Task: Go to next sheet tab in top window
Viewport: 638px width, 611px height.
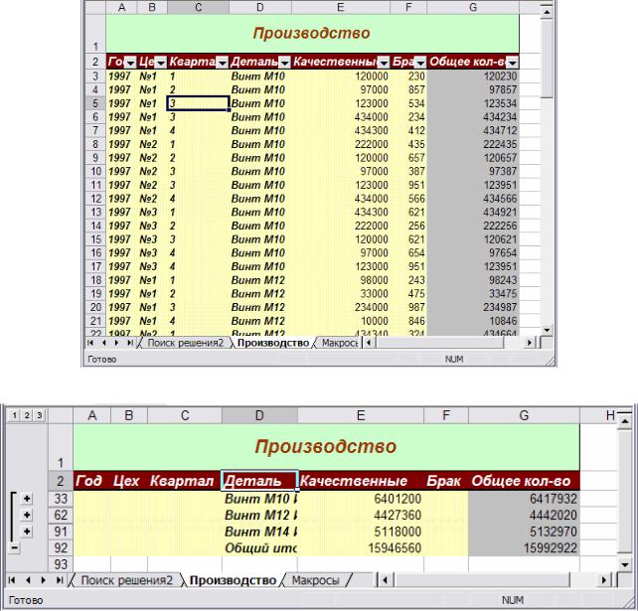Action: (x=117, y=343)
